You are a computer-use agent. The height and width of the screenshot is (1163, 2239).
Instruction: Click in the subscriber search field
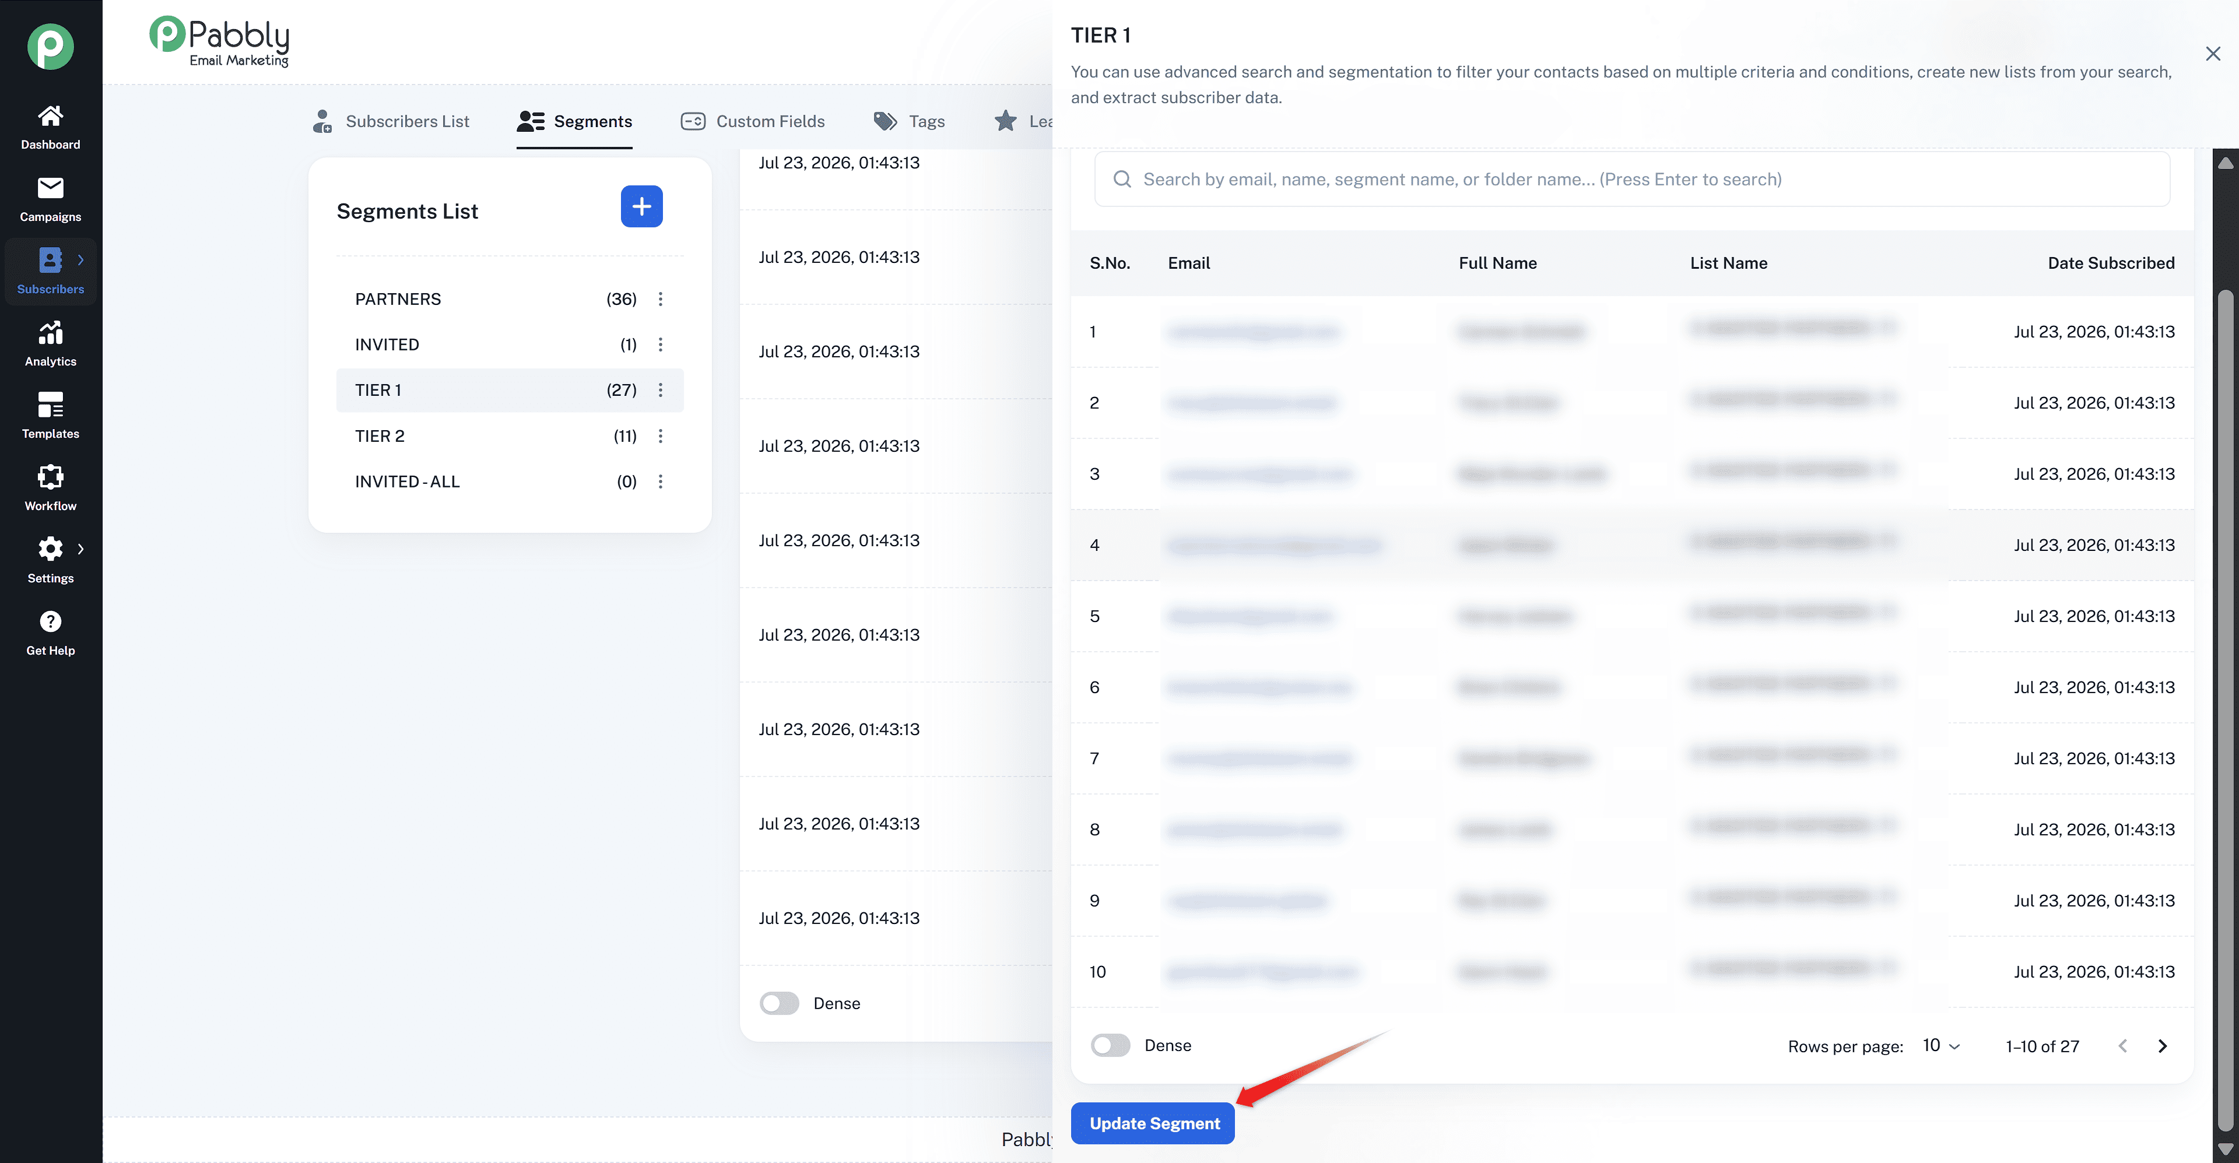[1633, 179]
